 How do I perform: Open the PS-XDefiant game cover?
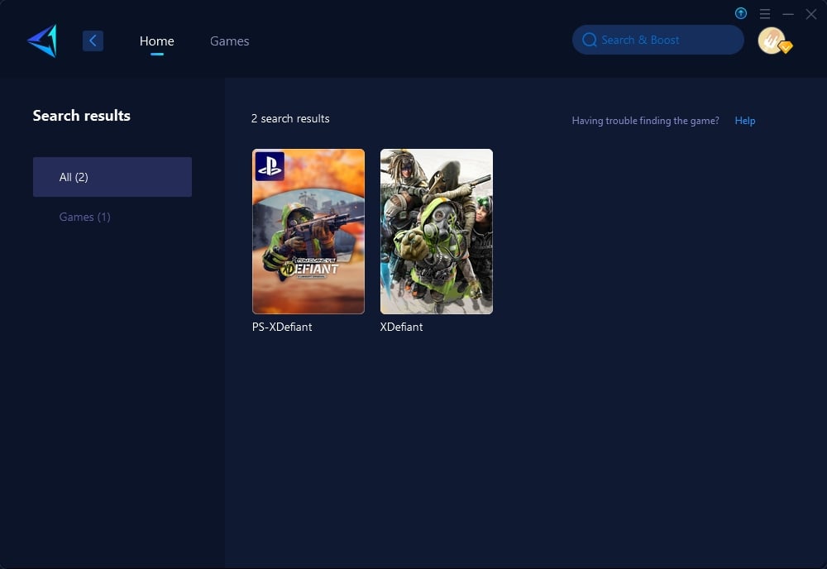[308, 231]
